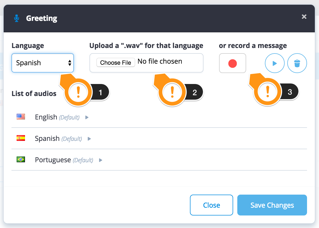Open the Language dropdown showing Spanish
This screenshot has width=319, height=228.
[x=43, y=63]
